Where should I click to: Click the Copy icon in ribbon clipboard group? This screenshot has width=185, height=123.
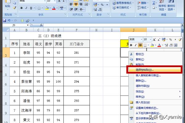coord(14,3)
